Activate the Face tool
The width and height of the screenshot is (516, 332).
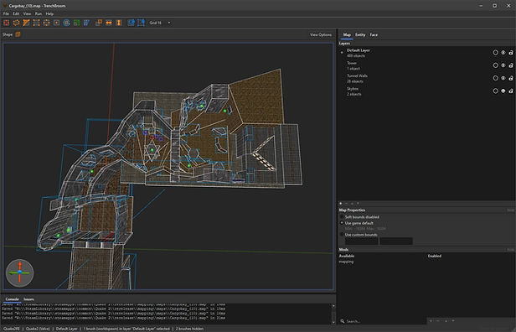[56, 23]
